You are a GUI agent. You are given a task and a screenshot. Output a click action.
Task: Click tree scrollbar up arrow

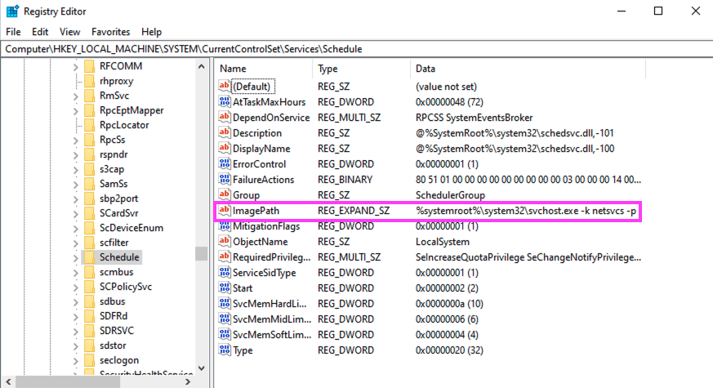[202, 66]
